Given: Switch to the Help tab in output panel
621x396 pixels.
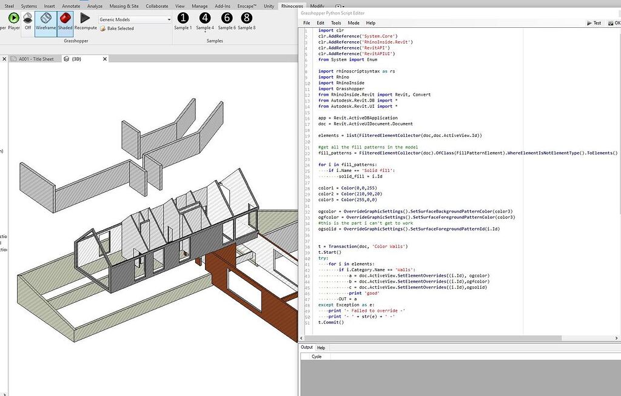Looking at the screenshot, I should 321,348.
